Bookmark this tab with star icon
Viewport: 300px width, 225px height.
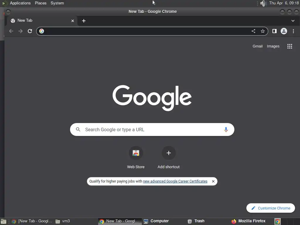pyautogui.click(x=263, y=31)
